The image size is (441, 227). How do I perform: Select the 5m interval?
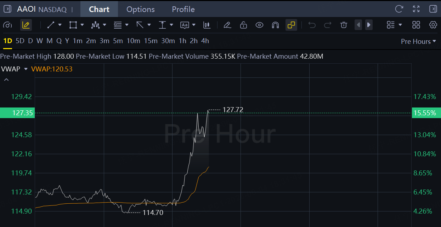tap(118, 41)
